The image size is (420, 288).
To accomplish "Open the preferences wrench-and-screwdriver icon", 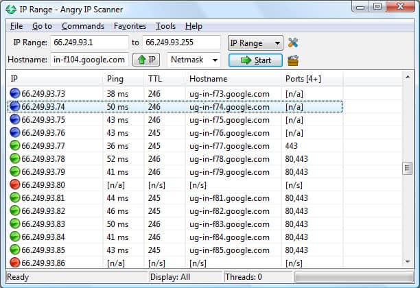I will coord(293,43).
